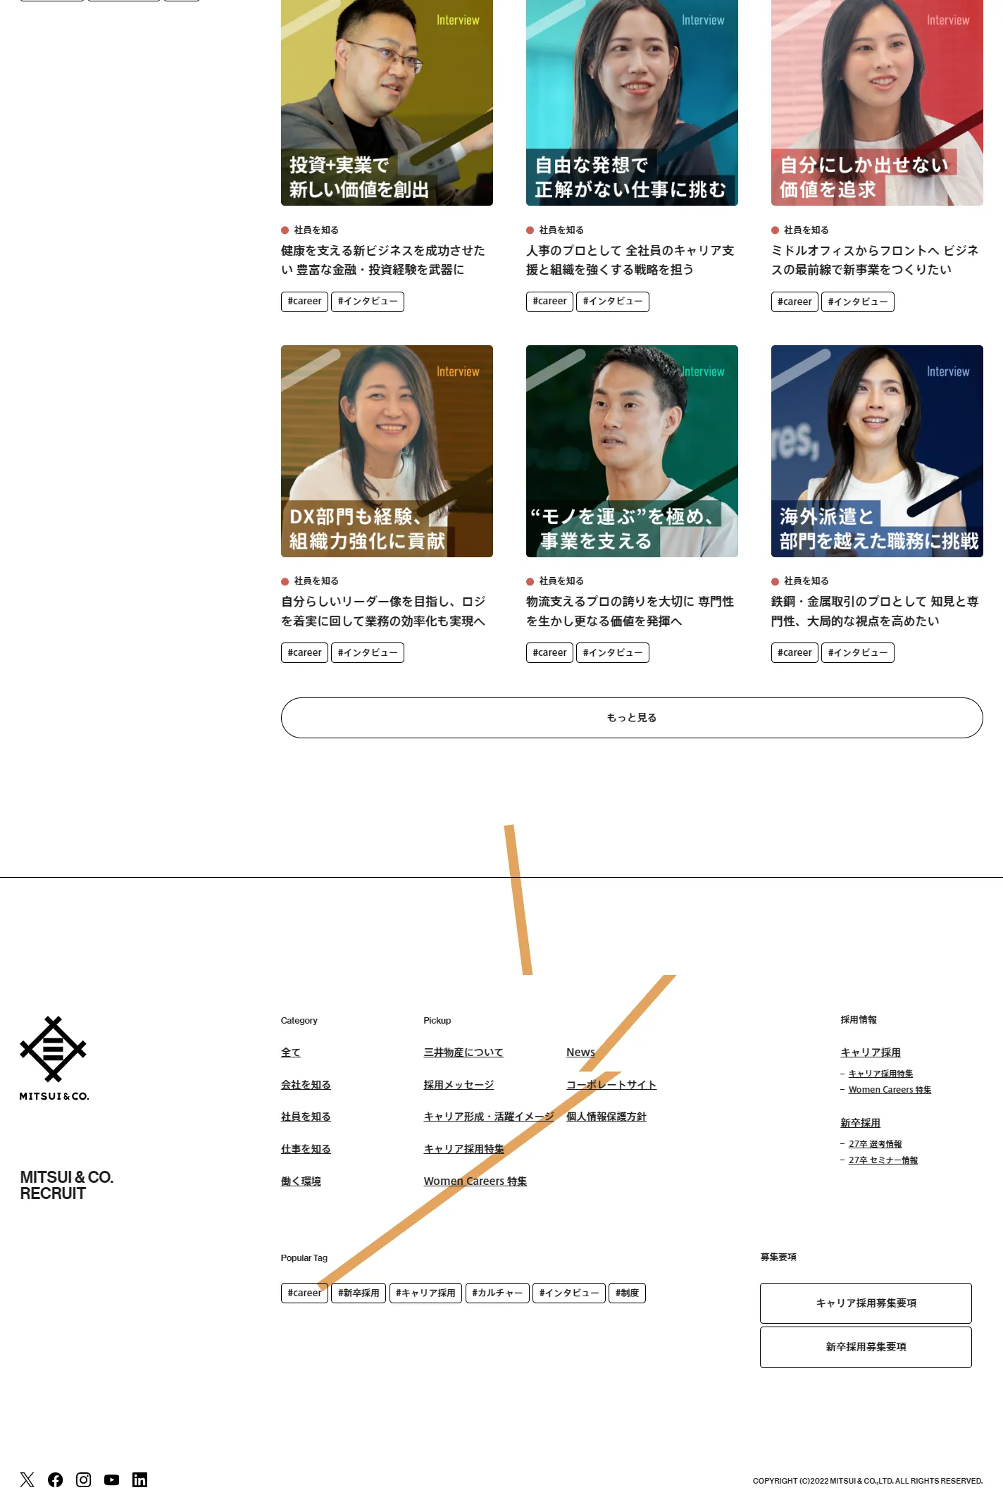The image size is (1003, 1509).
Task: Open the 三井物産について pickup link
Action: coord(463,1052)
